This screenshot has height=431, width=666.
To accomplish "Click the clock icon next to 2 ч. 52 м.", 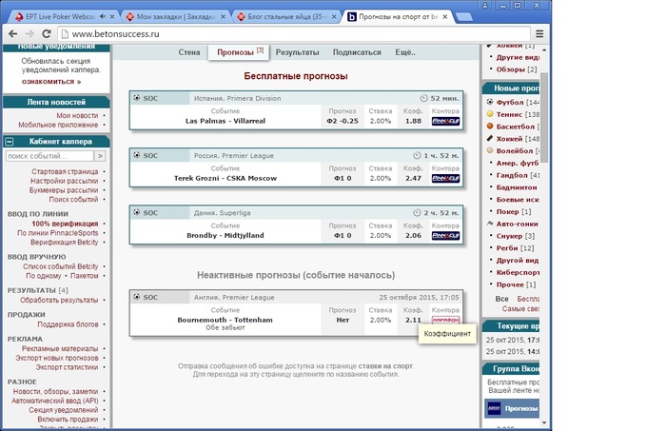I will pos(417,213).
